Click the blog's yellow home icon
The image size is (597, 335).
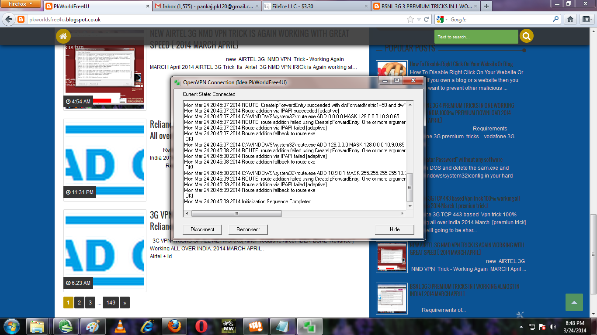click(x=63, y=36)
